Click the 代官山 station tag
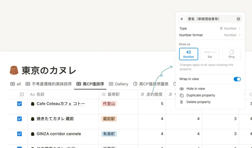The height and width of the screenshot is (148, 252). point(109,104)
